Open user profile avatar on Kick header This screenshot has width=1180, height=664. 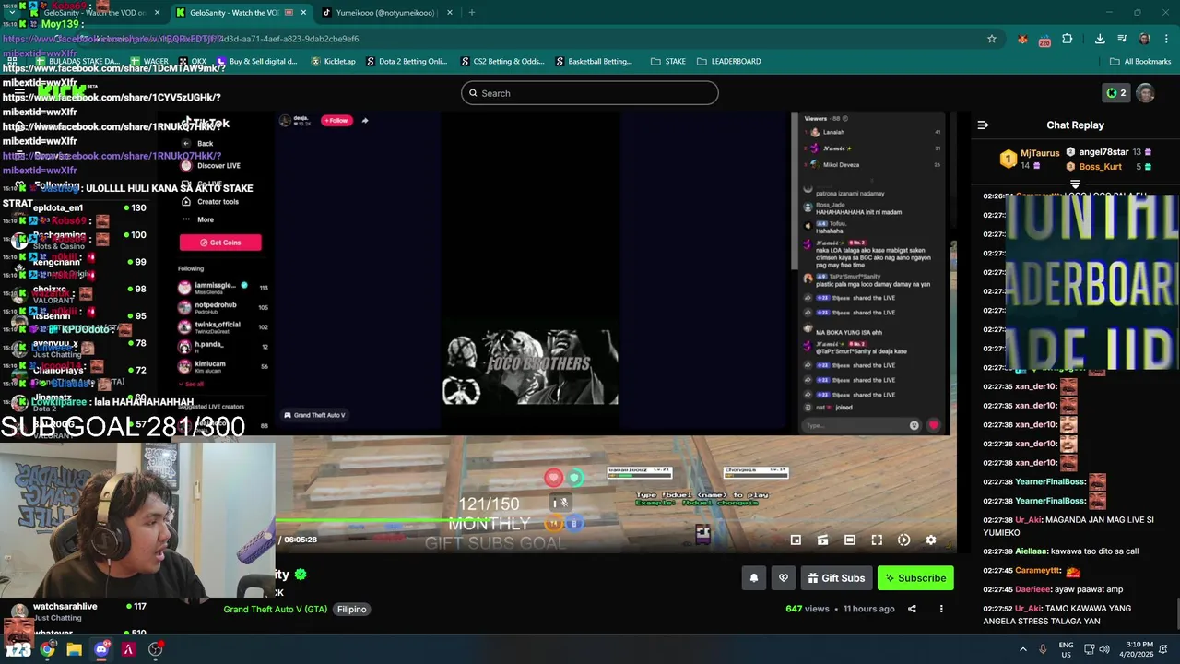coord(1145,93)
